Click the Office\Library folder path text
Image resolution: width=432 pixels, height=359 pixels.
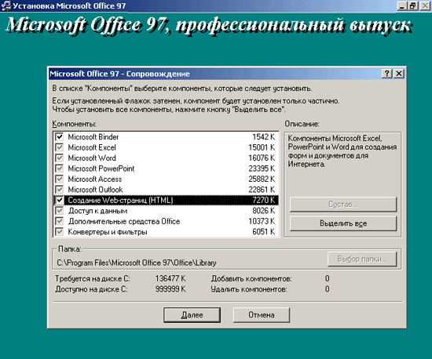pyautogui.click(x=137, y=263)
